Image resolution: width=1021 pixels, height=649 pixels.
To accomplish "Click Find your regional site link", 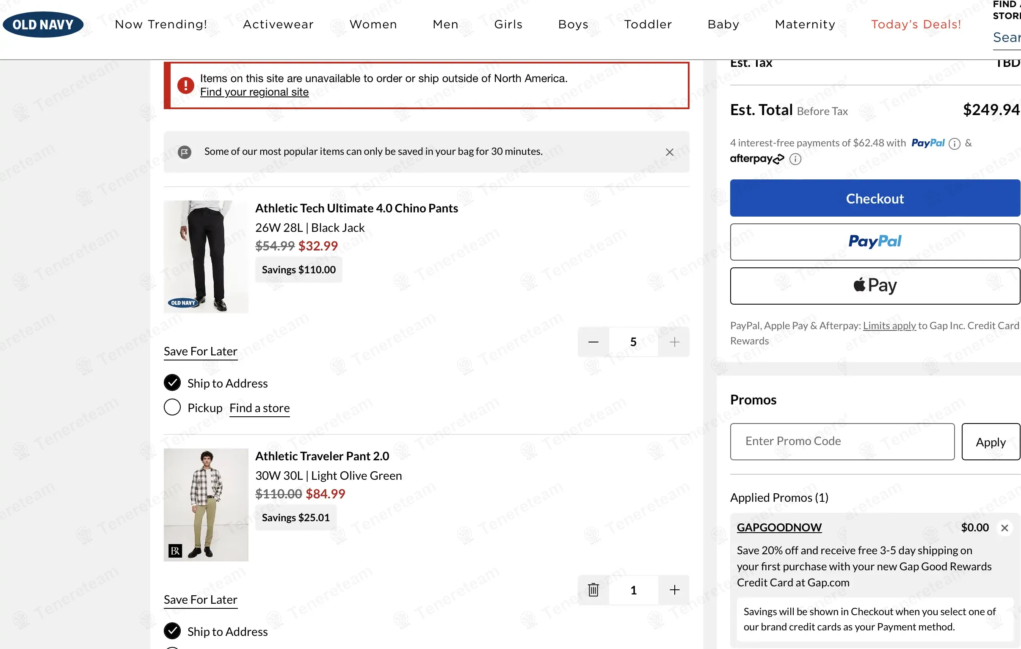I will point(254,92).
